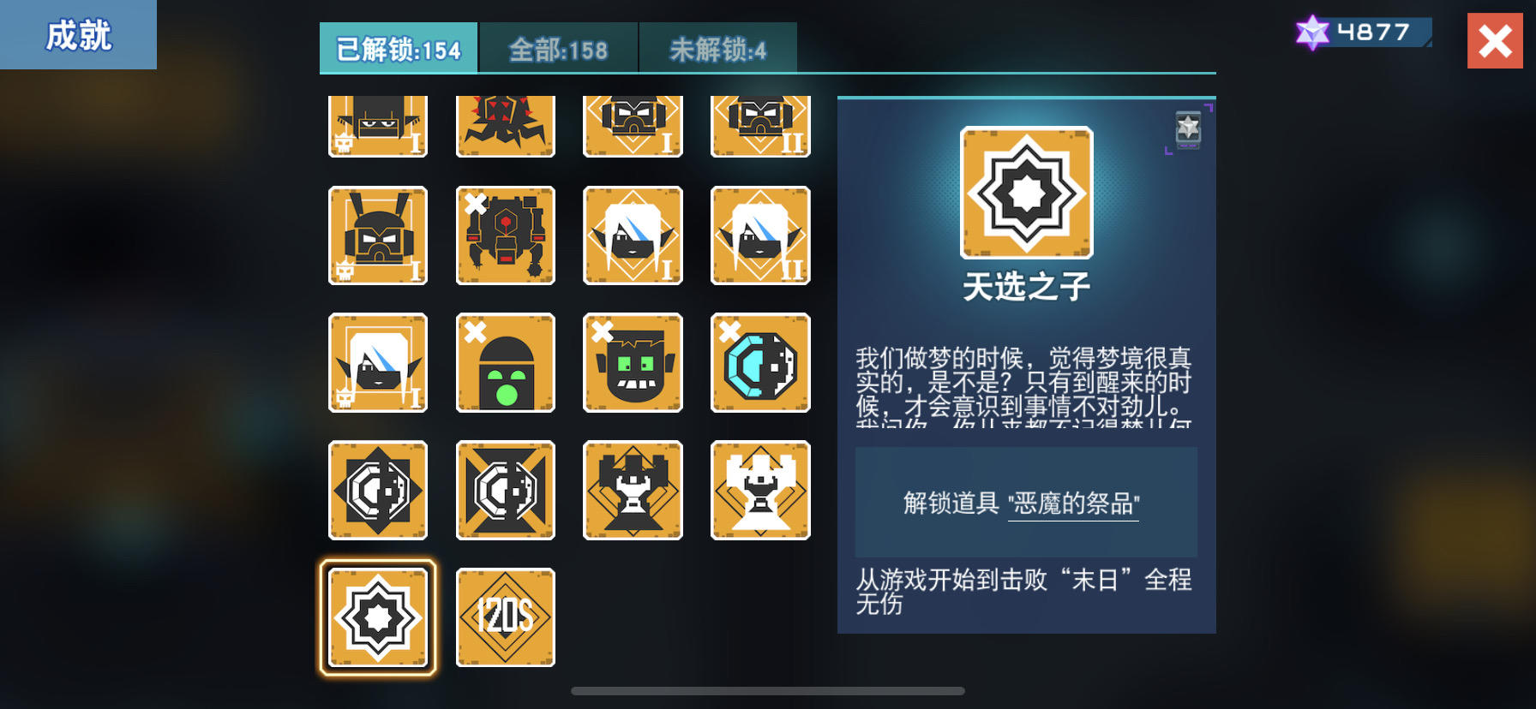This screenshot has height=709, width=1536.
Task: Open the red-core mech robot achievement
Action: coord(506,235)
